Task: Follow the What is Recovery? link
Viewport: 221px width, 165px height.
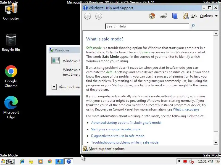Action: coord(186,109)
